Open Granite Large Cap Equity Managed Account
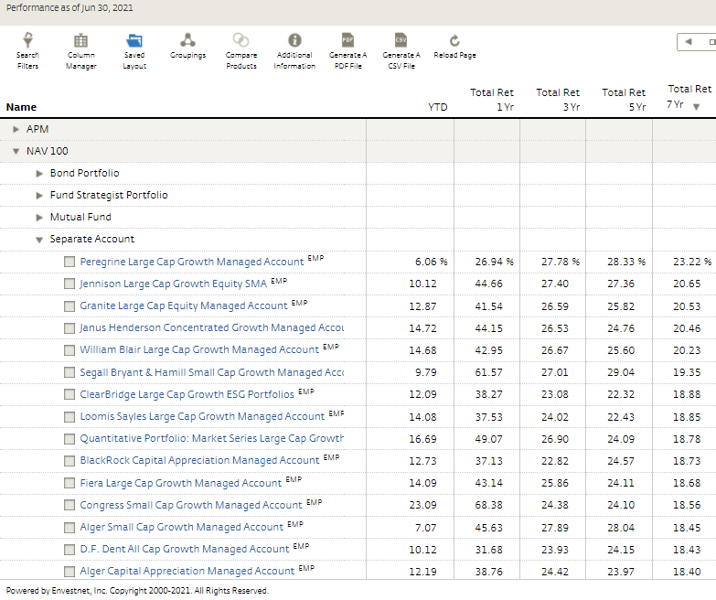The width and height of the screenshot is (716, 600). click(184, 305)
